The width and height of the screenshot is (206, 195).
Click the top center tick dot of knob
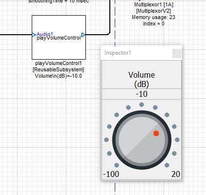[142, 105]
